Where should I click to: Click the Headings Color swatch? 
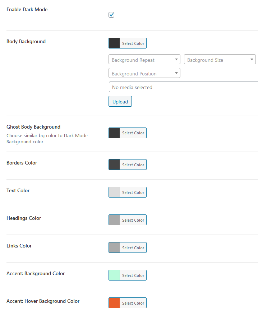115,220
